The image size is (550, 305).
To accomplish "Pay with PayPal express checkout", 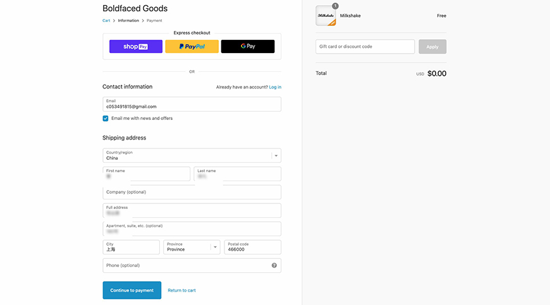I will pyautogui.click(x=192, y=47).
